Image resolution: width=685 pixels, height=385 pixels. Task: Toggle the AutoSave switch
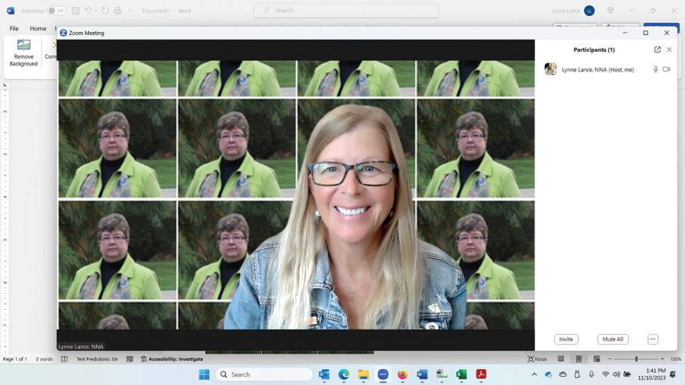point(56,11)
